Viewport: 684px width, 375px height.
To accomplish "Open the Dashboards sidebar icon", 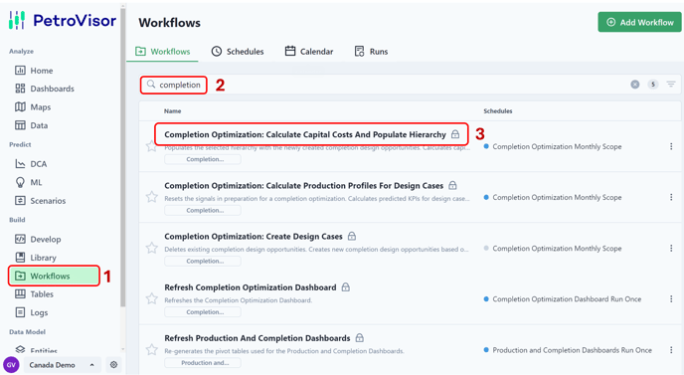I will pos(20,89).
